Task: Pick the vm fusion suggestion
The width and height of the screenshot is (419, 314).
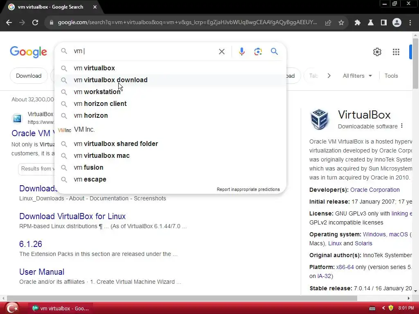Action: (170, 167)
